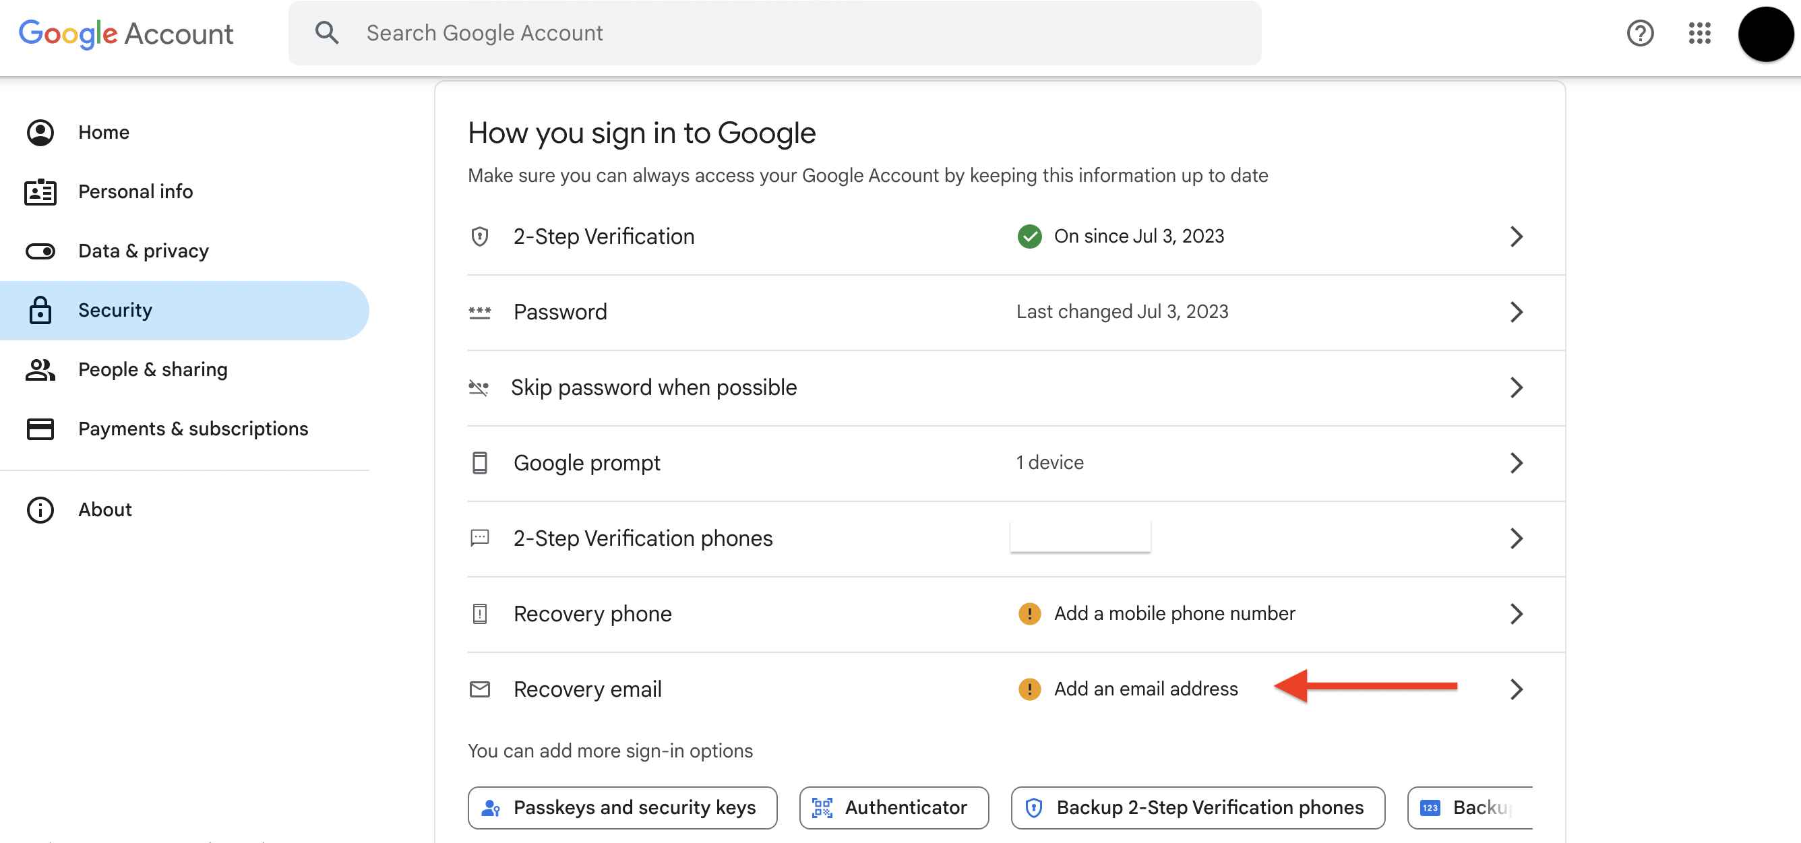The image size is (1801, 843).
Task: Click the Authenticator button
Action: 894,807
